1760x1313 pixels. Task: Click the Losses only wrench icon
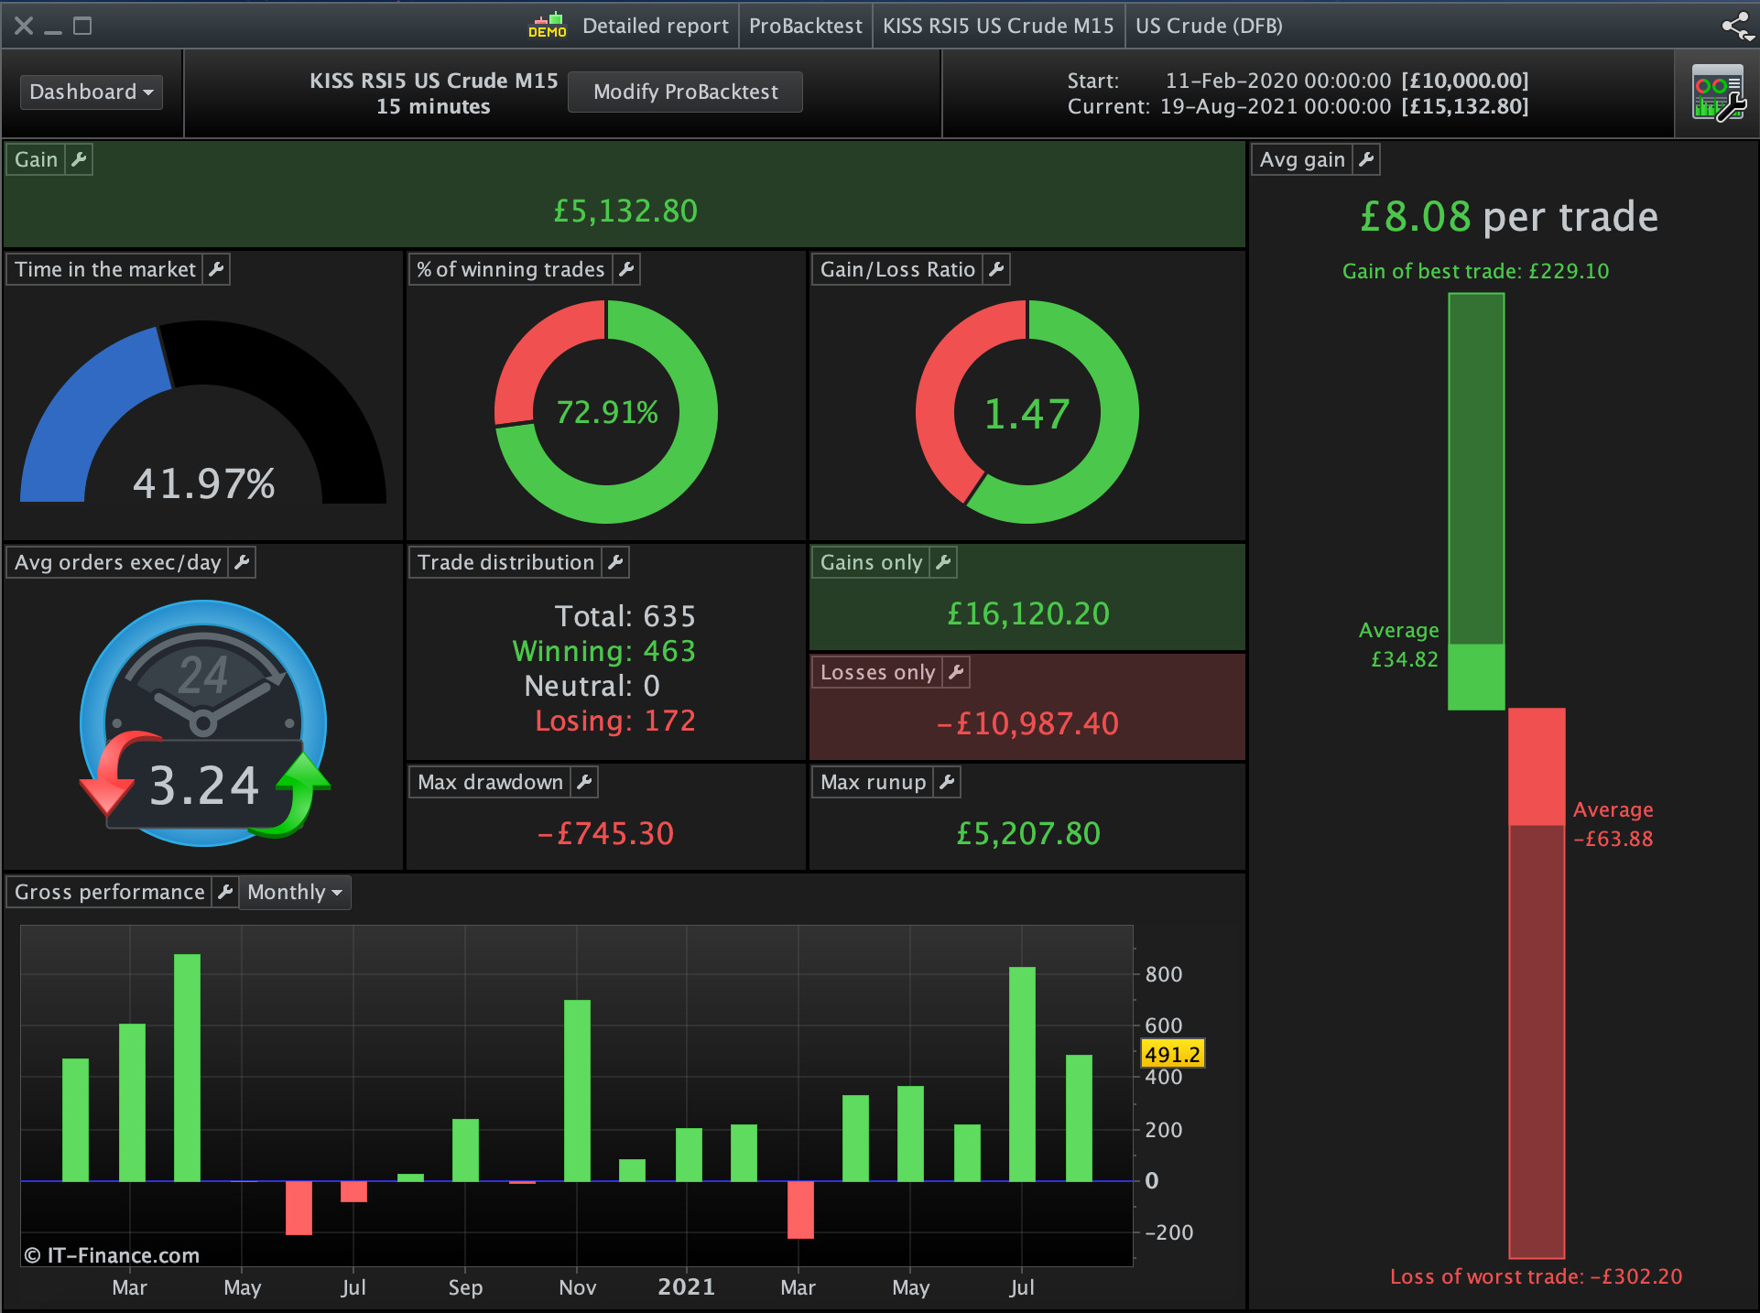956,672
